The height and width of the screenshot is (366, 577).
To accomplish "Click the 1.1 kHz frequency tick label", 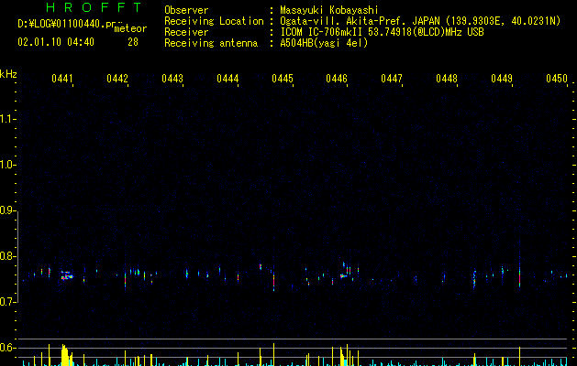I will pos(7,119).
